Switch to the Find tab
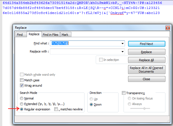This screenshot has width=173, height=126. point(20,35)
